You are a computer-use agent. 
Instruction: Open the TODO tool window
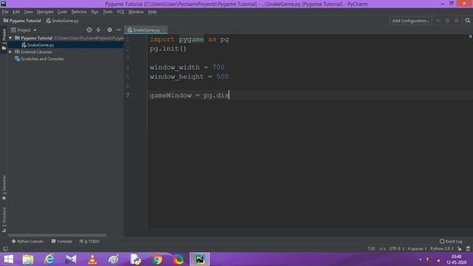89,242
